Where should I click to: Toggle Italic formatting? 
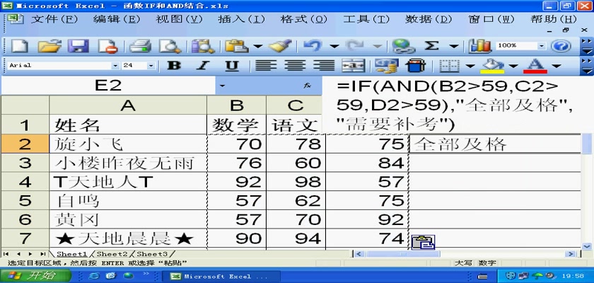[x=202, y=66]
